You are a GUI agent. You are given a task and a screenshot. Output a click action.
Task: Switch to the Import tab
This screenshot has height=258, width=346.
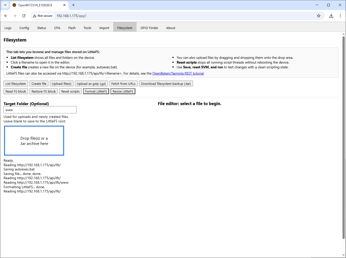[104, 28]
